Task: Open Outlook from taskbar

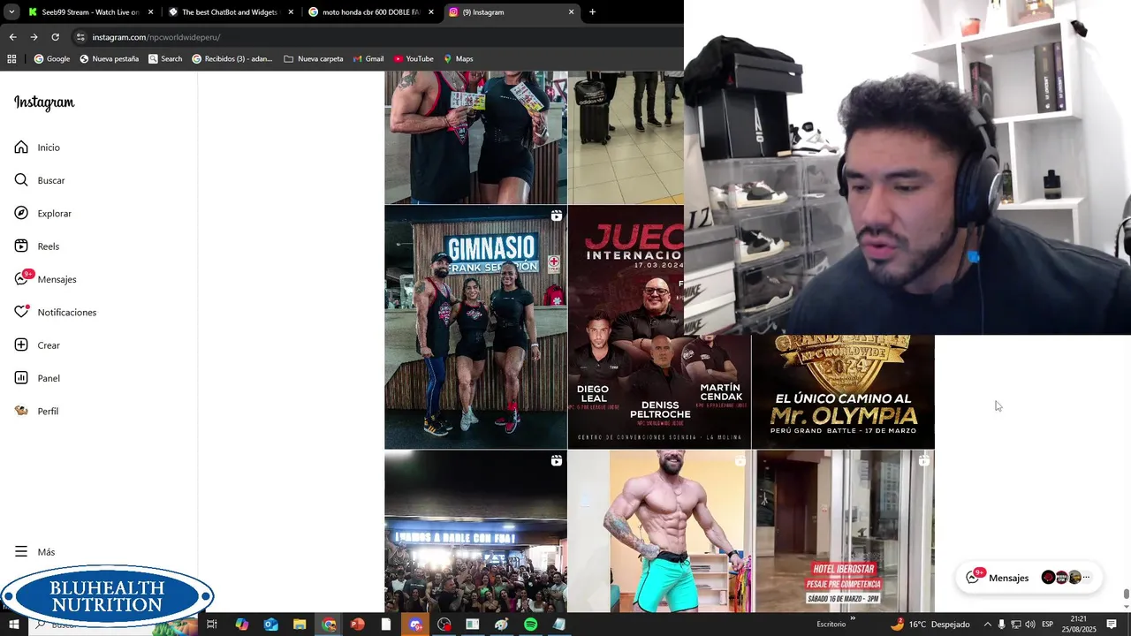Action: pos(270,625)
